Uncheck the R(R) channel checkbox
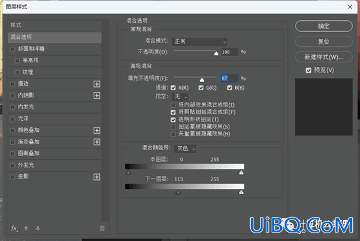The width and height of the screenshot is (360, 241). tap(173, 88)
